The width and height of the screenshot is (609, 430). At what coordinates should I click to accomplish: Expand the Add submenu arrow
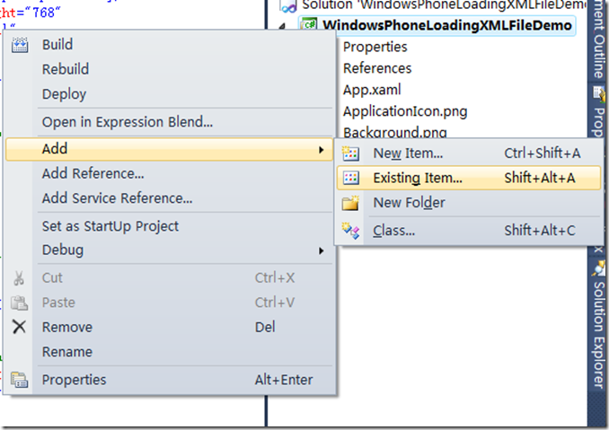[322, 149]
